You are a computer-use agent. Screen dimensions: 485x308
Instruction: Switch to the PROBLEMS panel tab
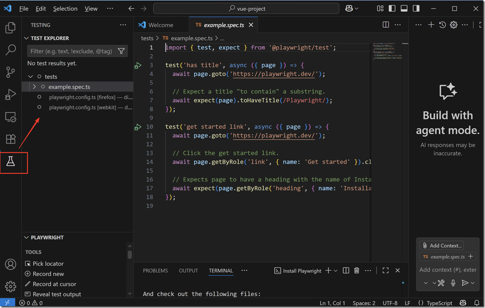click(155, 270)
